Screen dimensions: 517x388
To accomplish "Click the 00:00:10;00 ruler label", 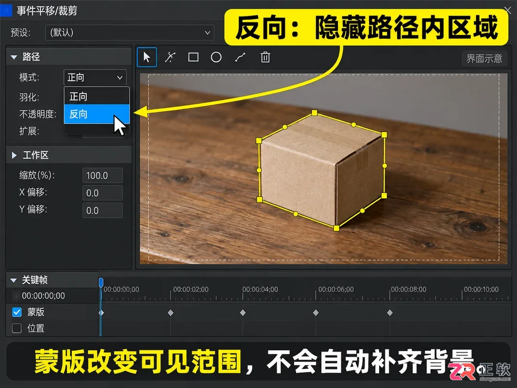I will tap(481, 289).
